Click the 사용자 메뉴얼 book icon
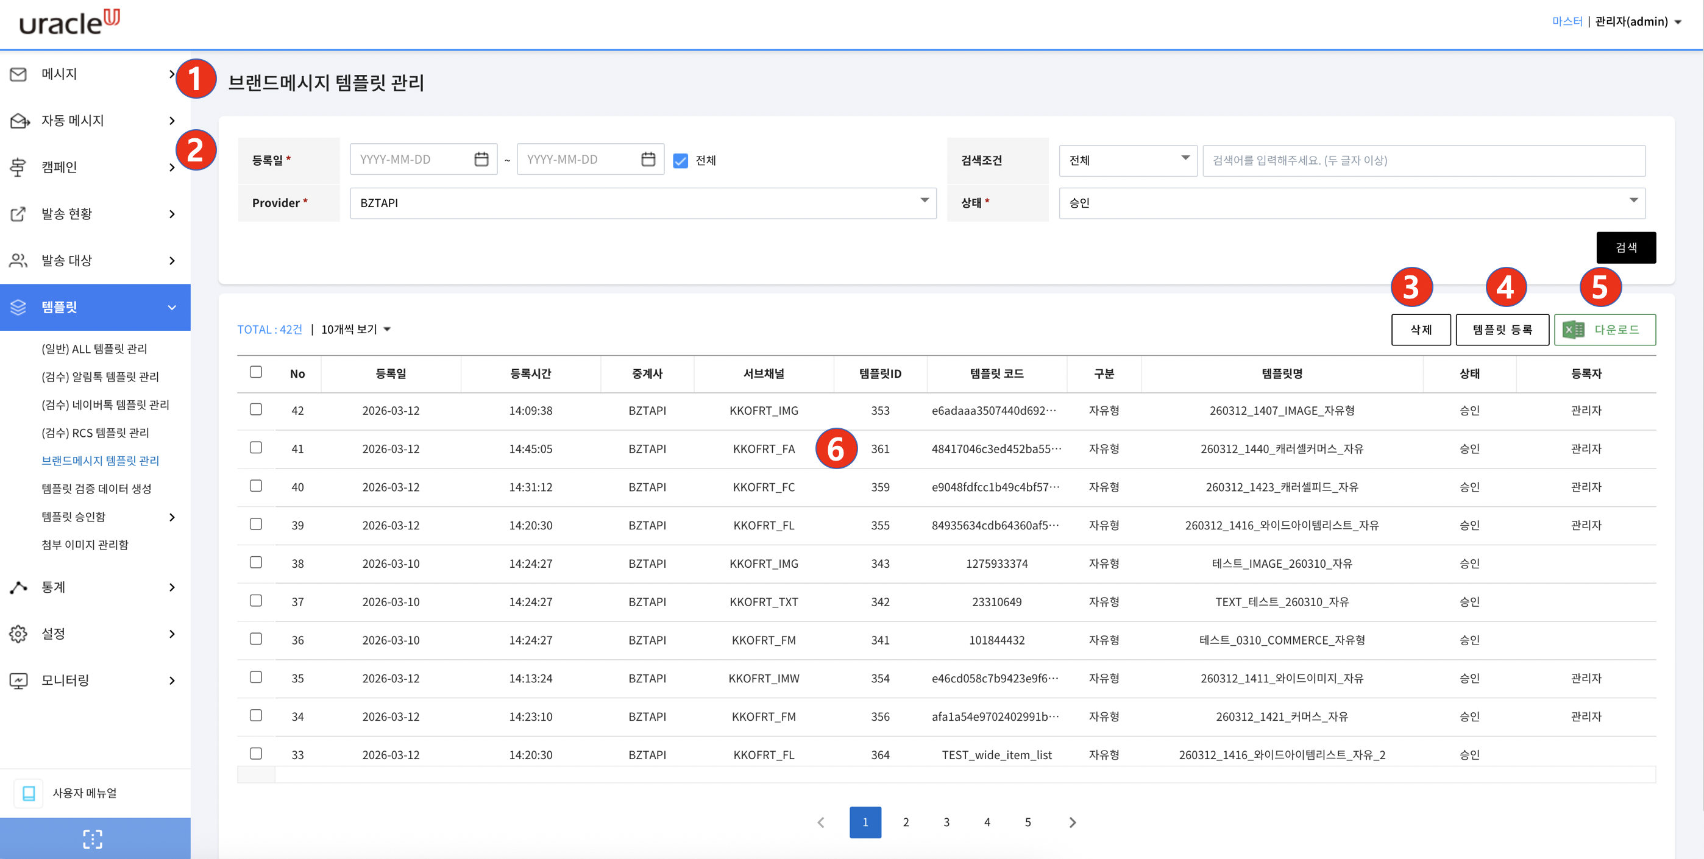Viewport: 1704px width, 859px height. point(29,793)
